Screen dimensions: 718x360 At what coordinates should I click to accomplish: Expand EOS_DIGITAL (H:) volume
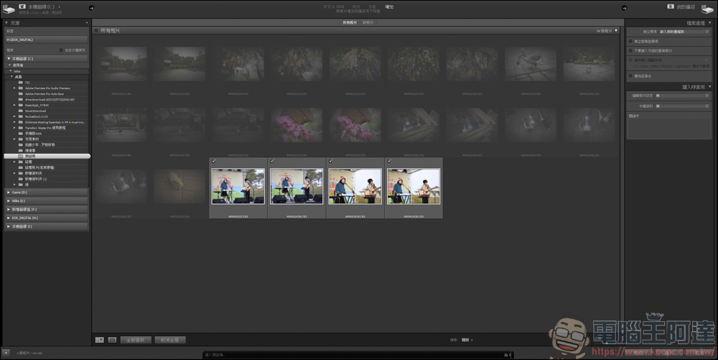tap(9, 218)
